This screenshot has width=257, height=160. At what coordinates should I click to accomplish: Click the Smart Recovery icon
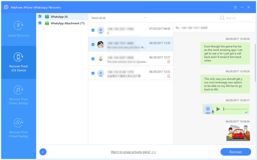tap(18, 26)
